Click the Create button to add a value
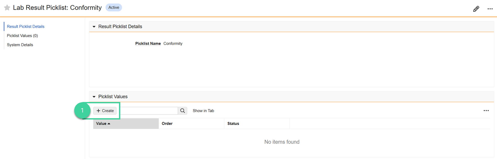The image size is (497, 159). tap(105, 111)
